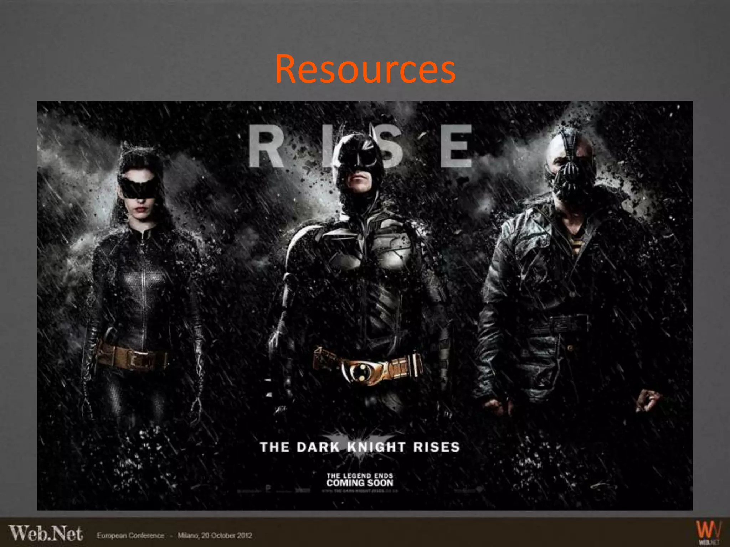Click the Dark Knight Rises poster image
The image size is (730, 547).
click(x=365, y=306)
